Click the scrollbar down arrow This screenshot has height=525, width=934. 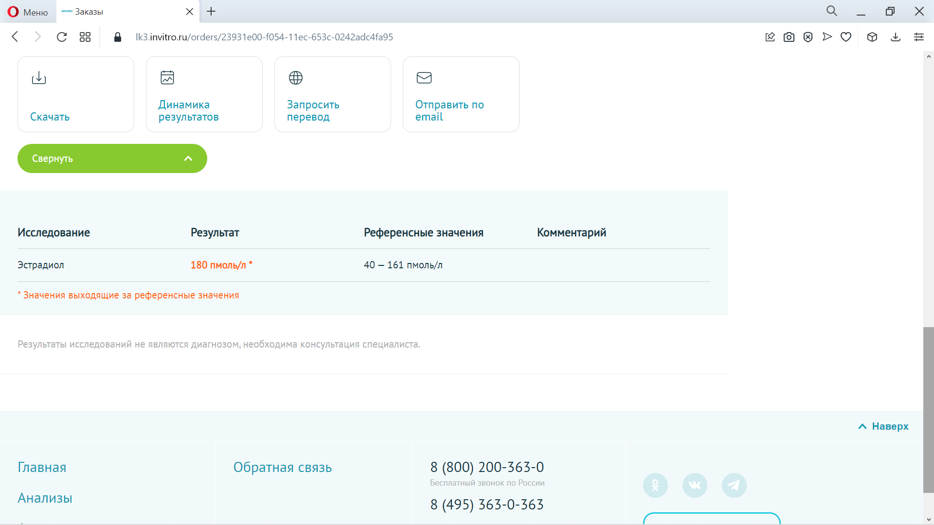coord(928,520)
